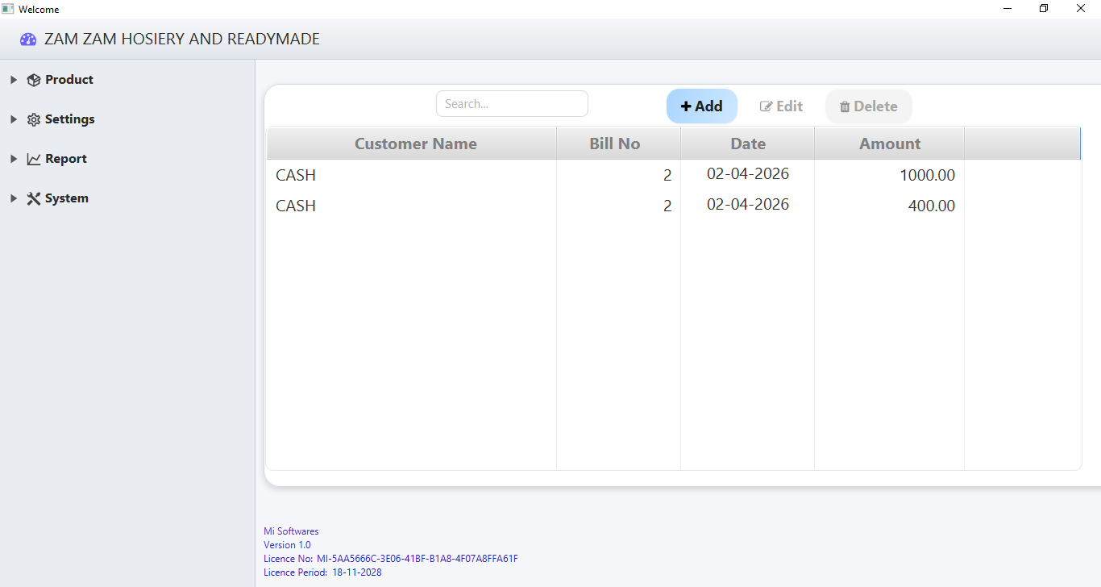Click the Settings gear icon
The width and height of the screenshot is (1101, 587).
tap(33, 119)
